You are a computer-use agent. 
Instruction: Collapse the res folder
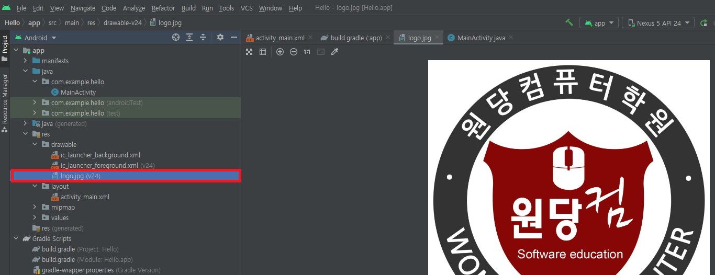click(26, 134)
